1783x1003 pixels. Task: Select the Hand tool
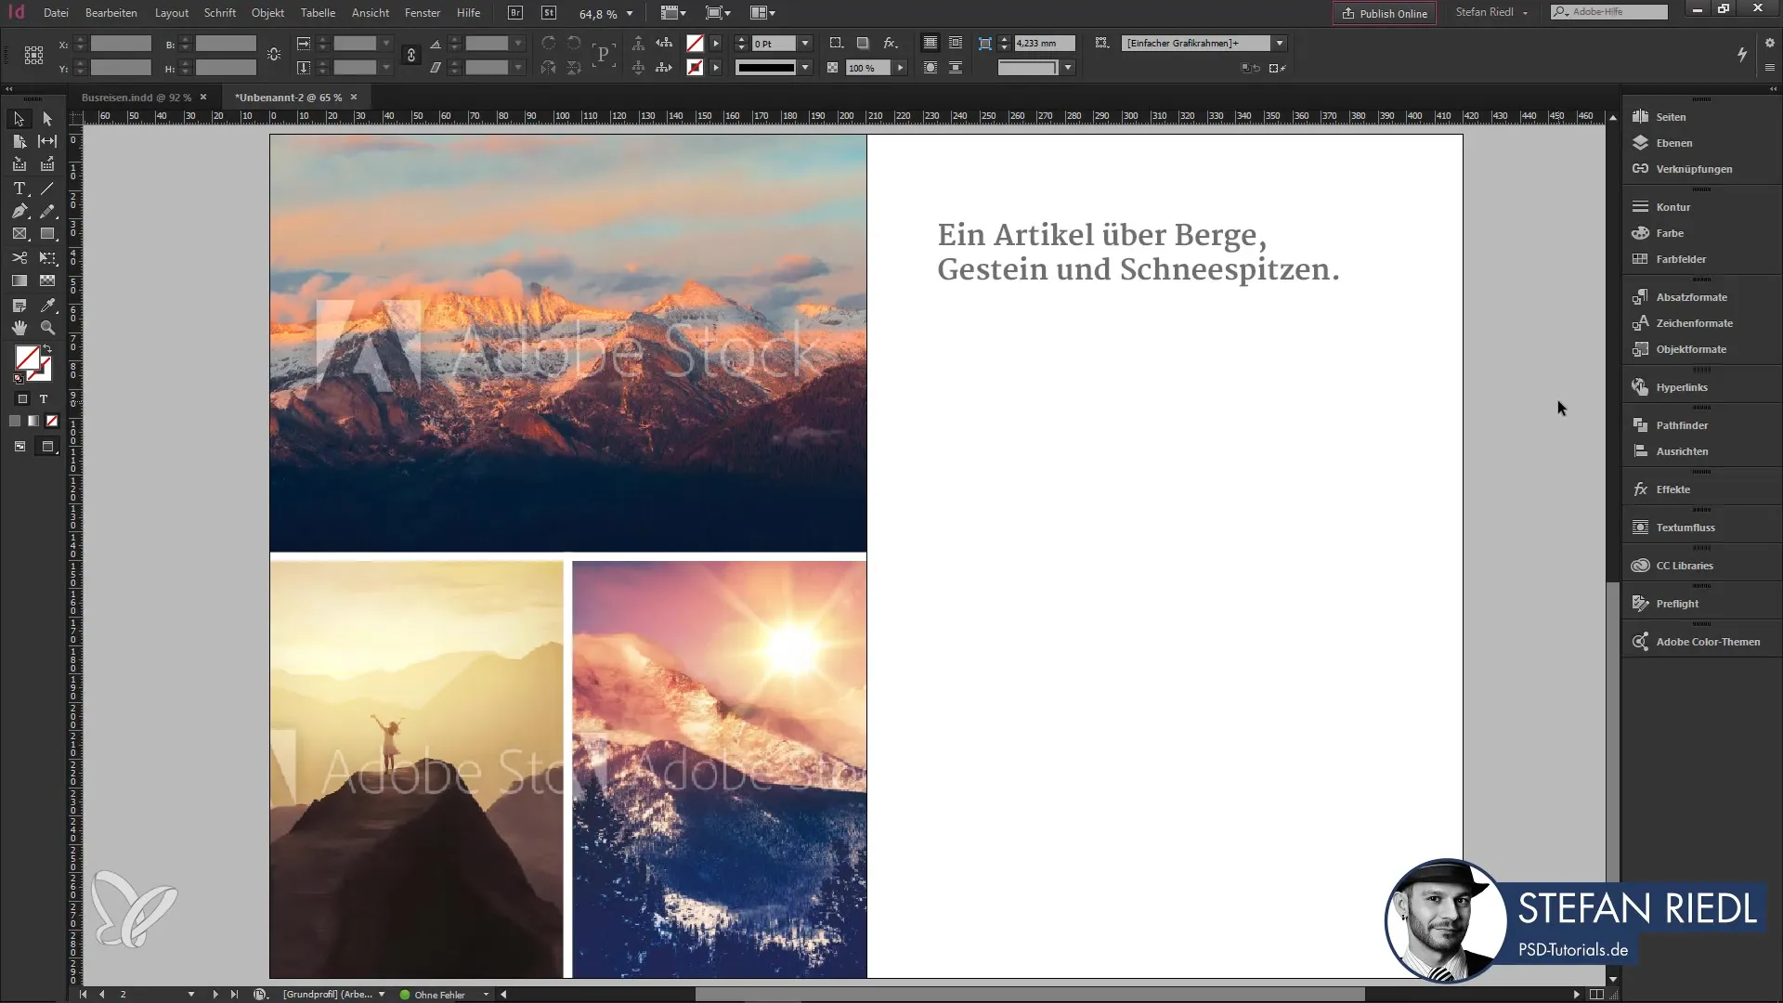[x=19, y=328]
